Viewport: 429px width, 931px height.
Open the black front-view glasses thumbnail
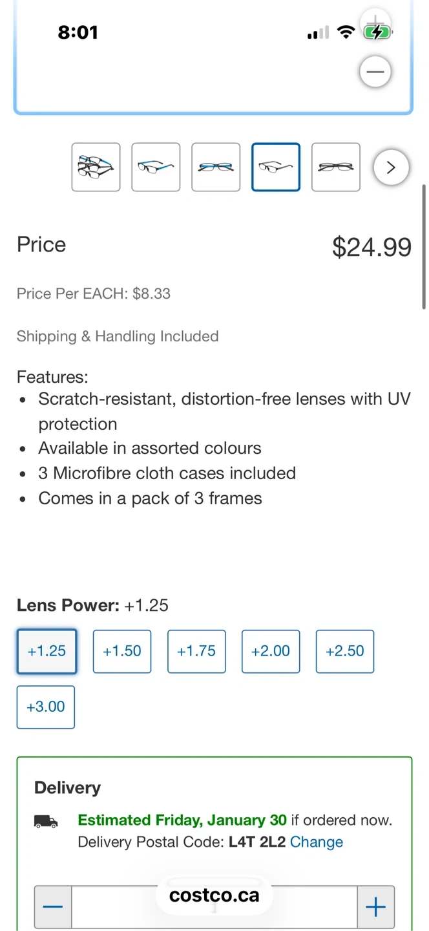[336, 167]
